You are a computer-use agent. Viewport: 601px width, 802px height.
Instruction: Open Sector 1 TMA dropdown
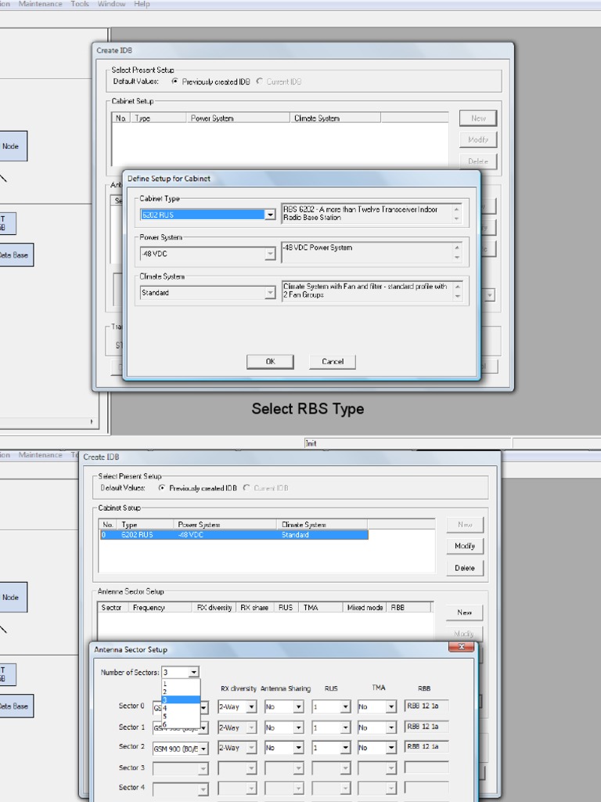(x=391, y=728)
